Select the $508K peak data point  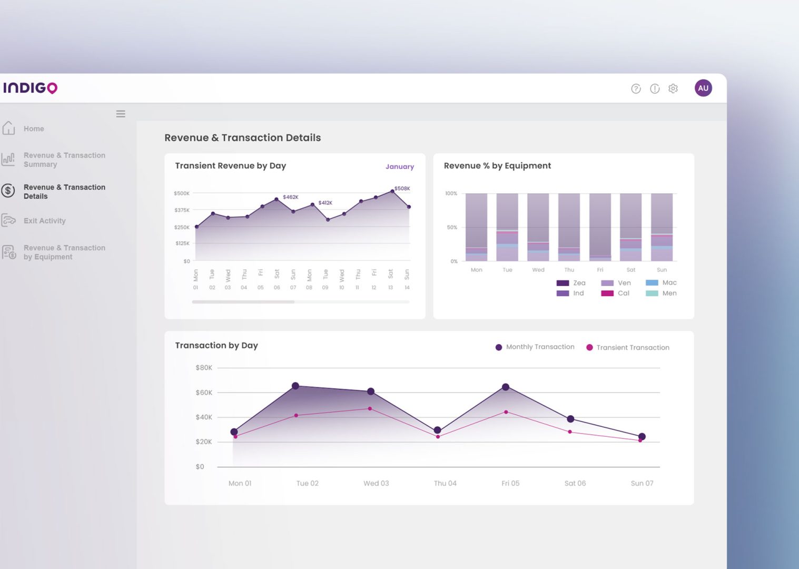coord(392,191)
